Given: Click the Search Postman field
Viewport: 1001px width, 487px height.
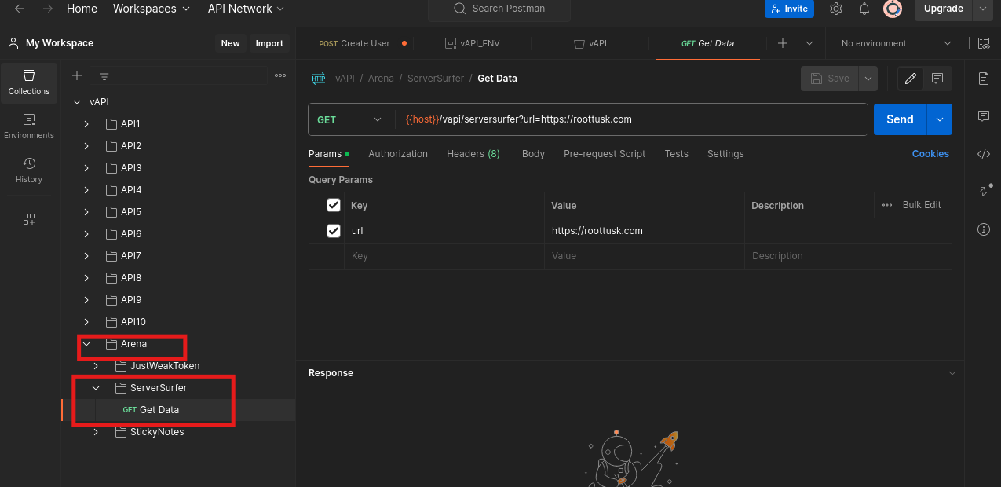Looking at the screenshot, I should (x=499, y=9).
